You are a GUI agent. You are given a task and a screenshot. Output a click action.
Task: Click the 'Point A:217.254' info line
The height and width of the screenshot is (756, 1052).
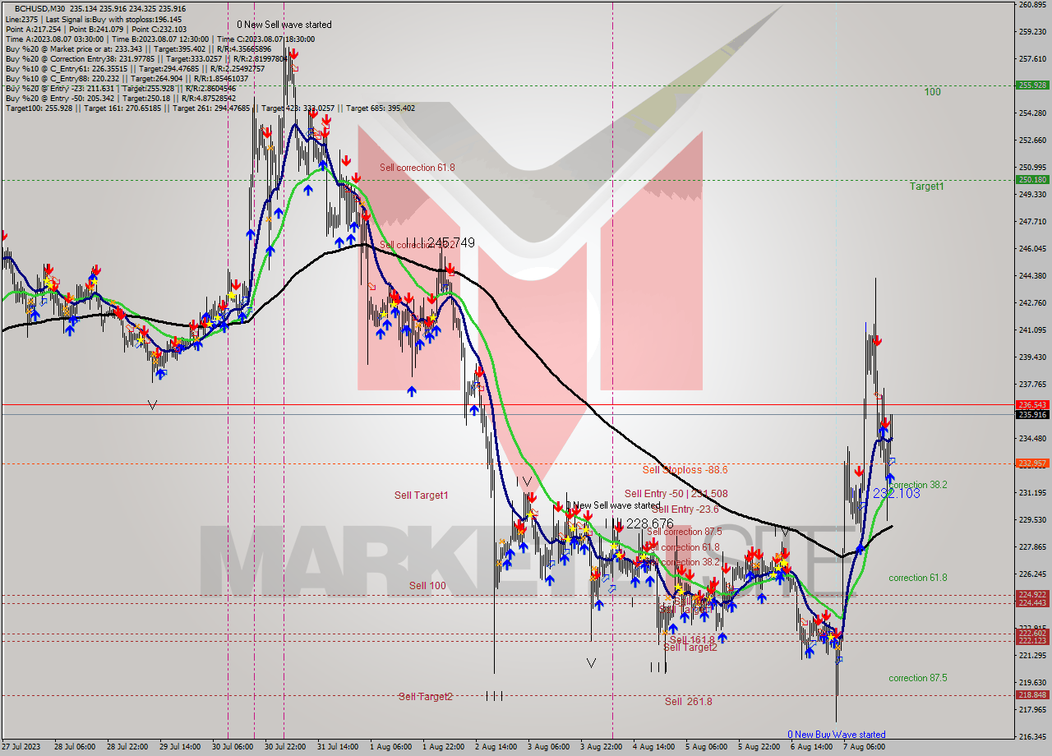(34, 28)
